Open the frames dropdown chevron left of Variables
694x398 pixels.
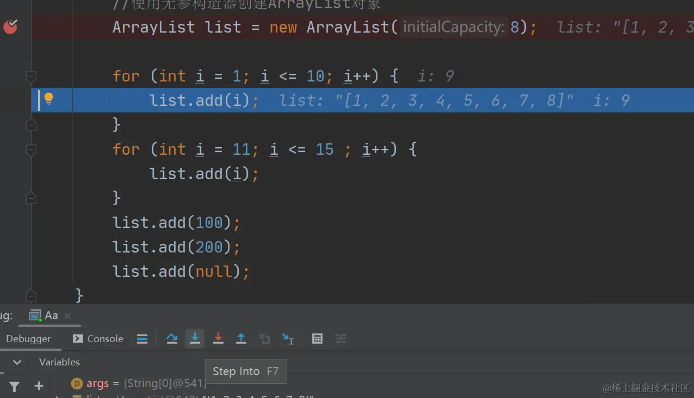pyautogui.click(x=17, y=362)
